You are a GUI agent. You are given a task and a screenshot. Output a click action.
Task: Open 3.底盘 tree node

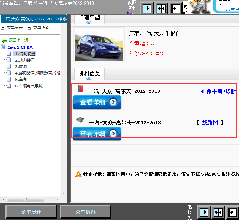21,67
